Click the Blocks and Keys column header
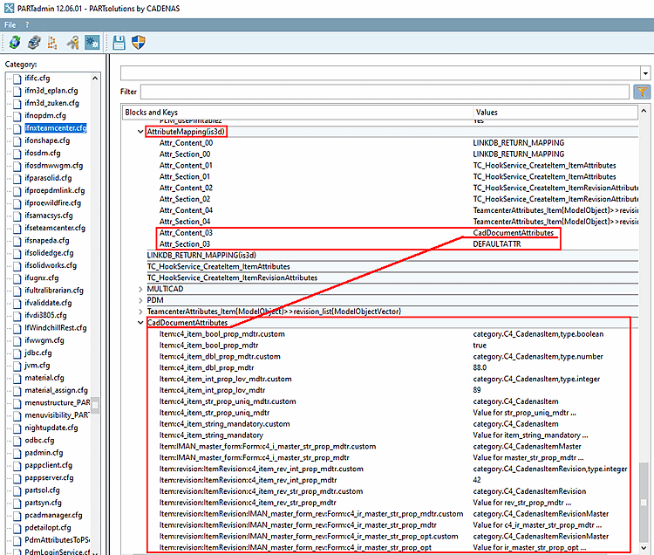Viewport: 654px width, 555px height. pos(298,113)
